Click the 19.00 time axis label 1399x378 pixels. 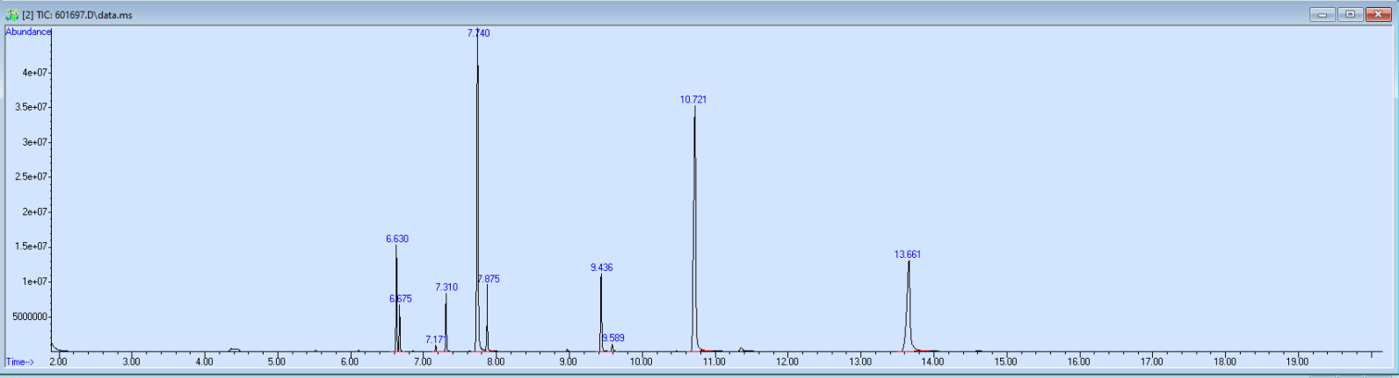pyautogui.click(x=1298, y=362)
